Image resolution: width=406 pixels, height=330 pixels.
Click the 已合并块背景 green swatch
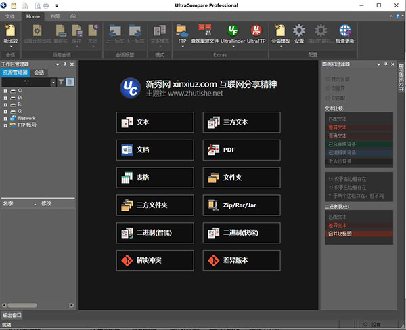(x=359, y=144)
